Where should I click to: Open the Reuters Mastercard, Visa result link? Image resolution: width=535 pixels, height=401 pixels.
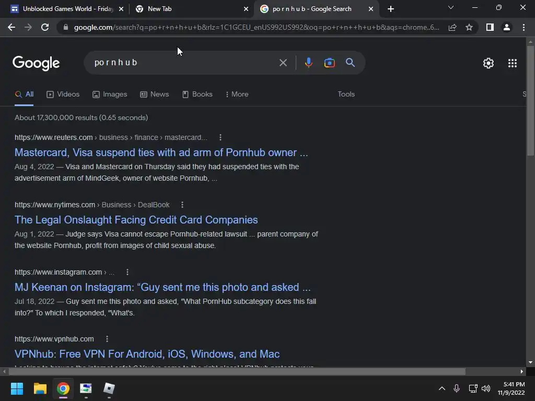point(161,152)
